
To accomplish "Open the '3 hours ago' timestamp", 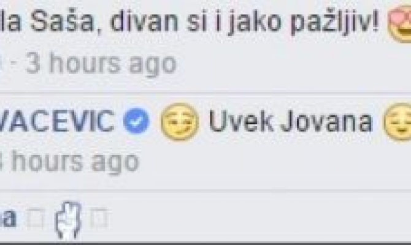I will 101,64.
